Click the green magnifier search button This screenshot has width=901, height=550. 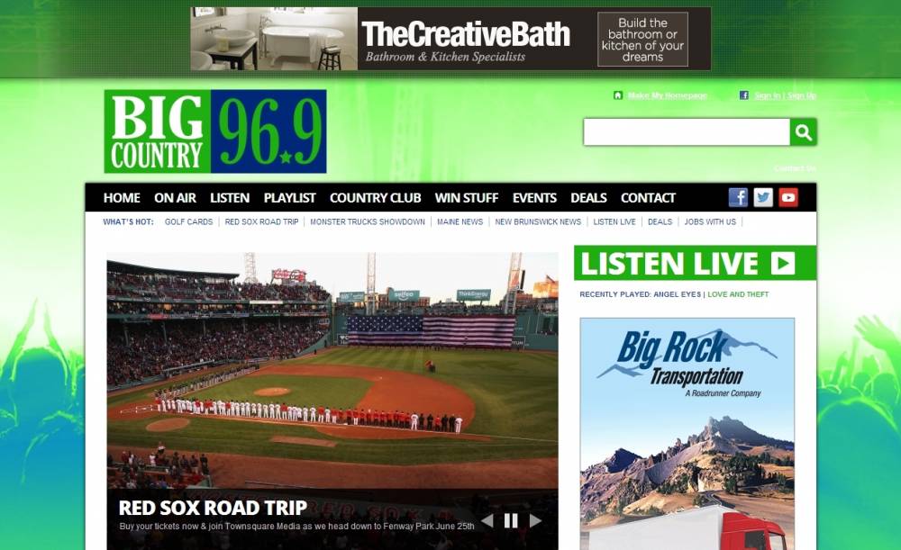(804, 132)
